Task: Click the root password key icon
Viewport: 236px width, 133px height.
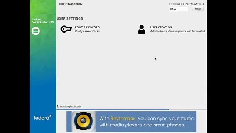Action: tap(66, 29)
